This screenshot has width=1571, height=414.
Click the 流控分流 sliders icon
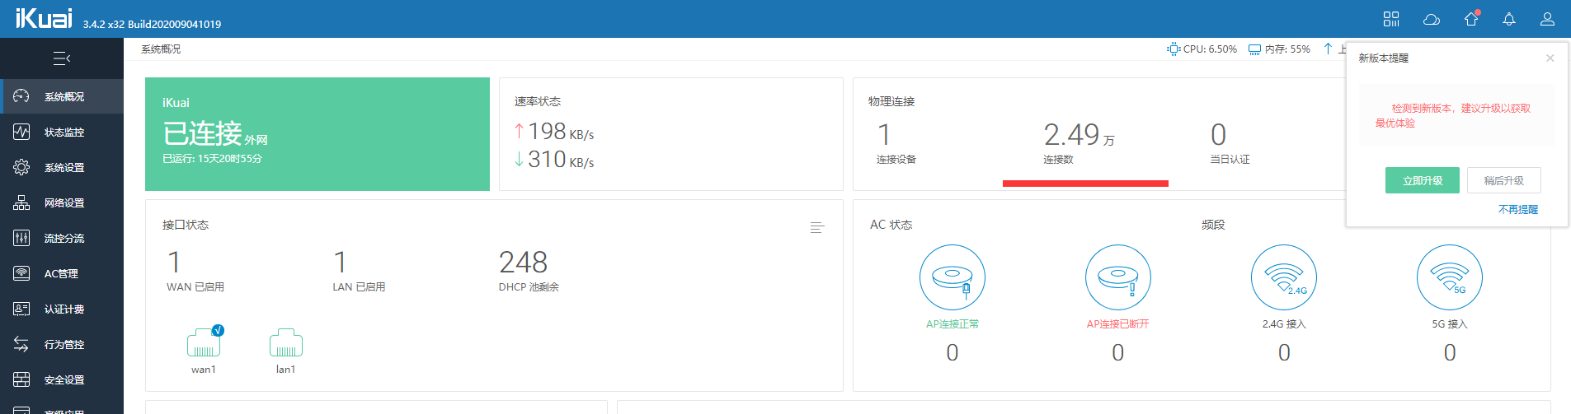pyautogui.click(x=21, y=238)
